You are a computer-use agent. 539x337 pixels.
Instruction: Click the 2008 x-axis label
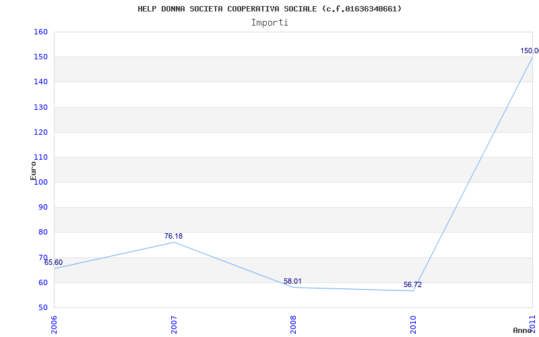point(293,325)
